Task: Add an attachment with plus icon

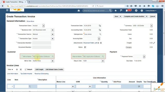Action: (98, 43)
